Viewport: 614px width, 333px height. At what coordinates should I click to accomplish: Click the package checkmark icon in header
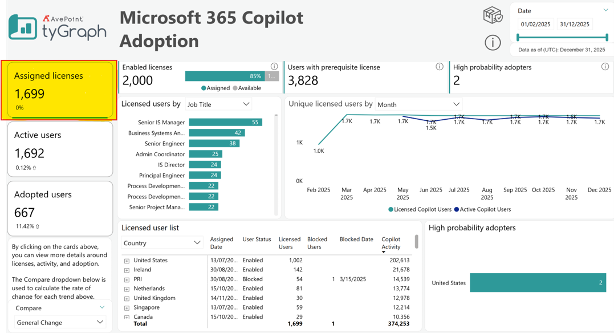(x=493, y=15)
